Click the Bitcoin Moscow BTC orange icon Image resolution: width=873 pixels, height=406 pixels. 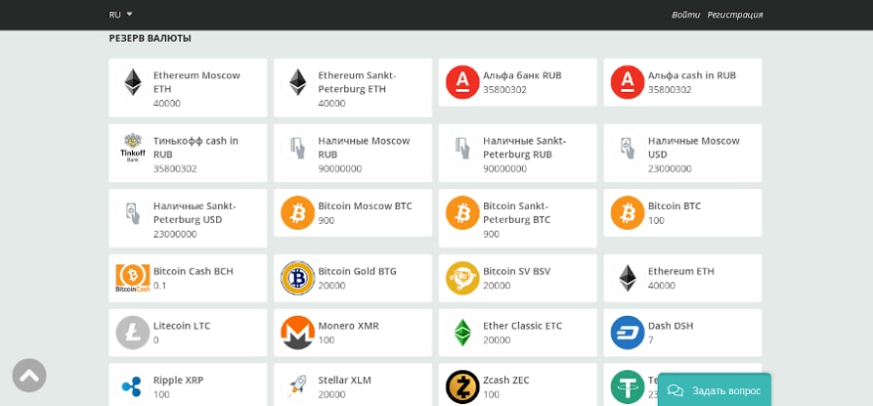coord(298,213)
